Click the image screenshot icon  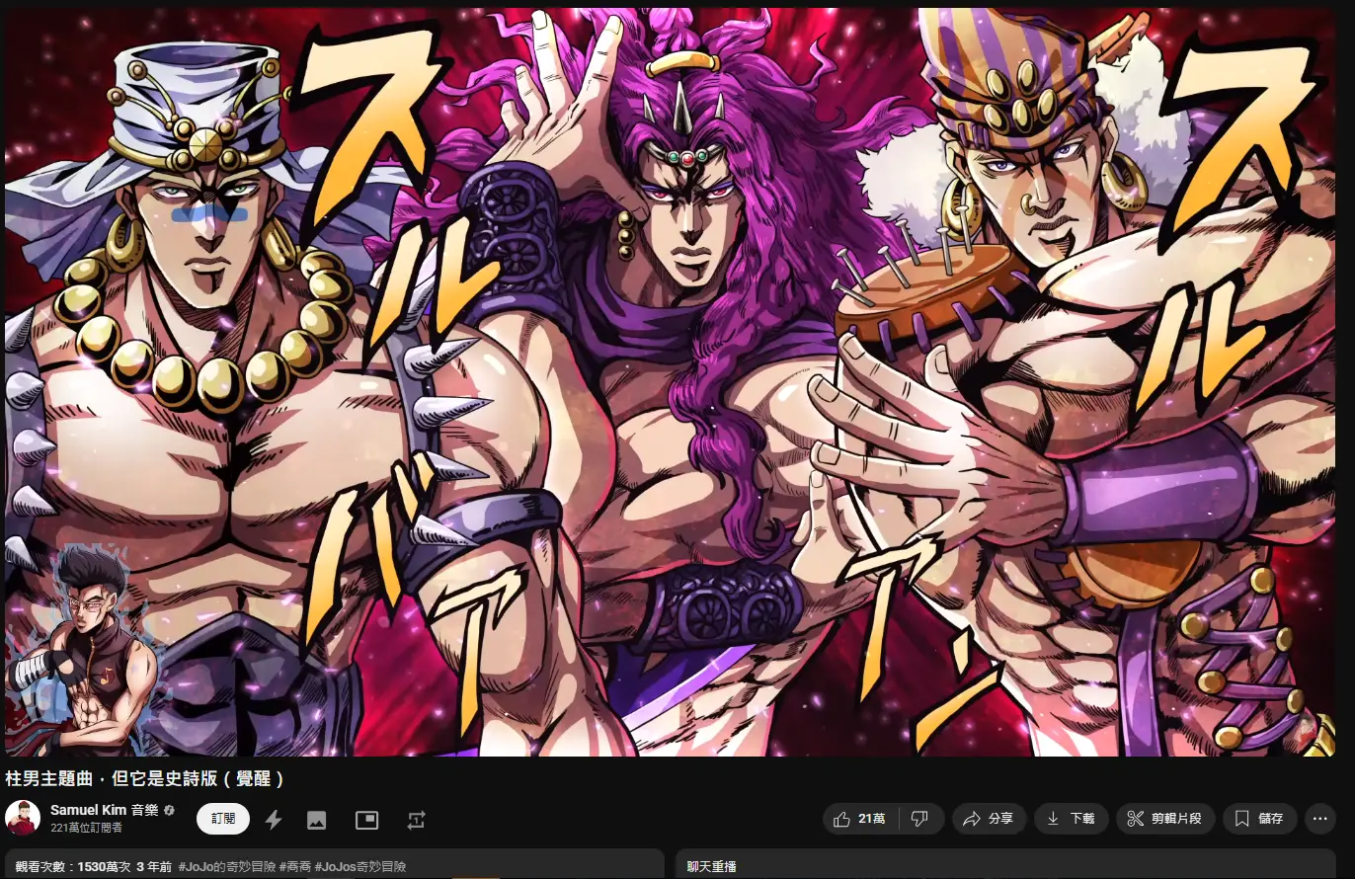(316, 820)
